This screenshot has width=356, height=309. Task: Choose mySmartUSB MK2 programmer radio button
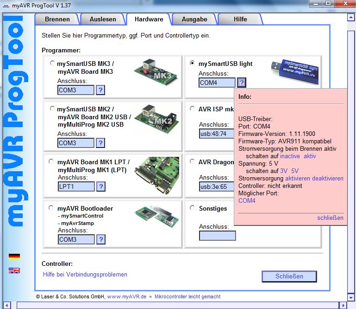pyautogui.click(x=52, y=109)
